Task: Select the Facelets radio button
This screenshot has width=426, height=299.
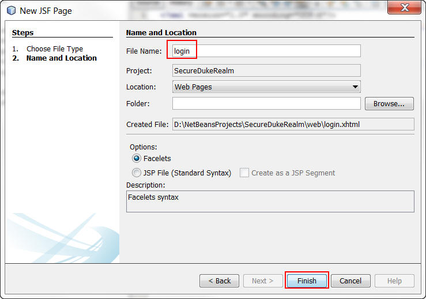Action: pos(137,158)
